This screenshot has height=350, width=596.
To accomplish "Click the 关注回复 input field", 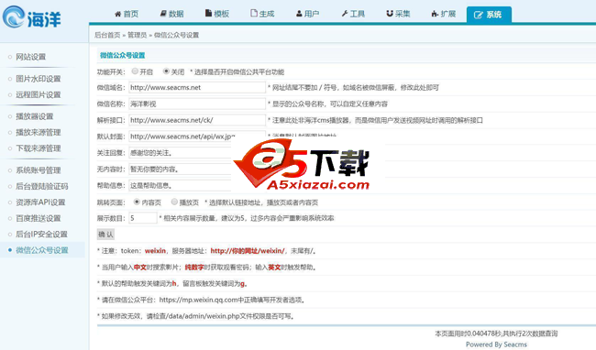I will tap(180, 153).
